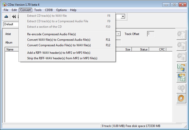Click the Track Offset label
Viewport: 189px width, 130px height.
(x=132, y=34)
